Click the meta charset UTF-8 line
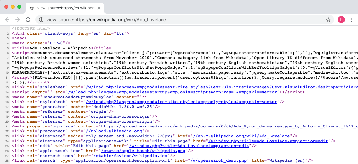358x164 pixels. point(41,43)
